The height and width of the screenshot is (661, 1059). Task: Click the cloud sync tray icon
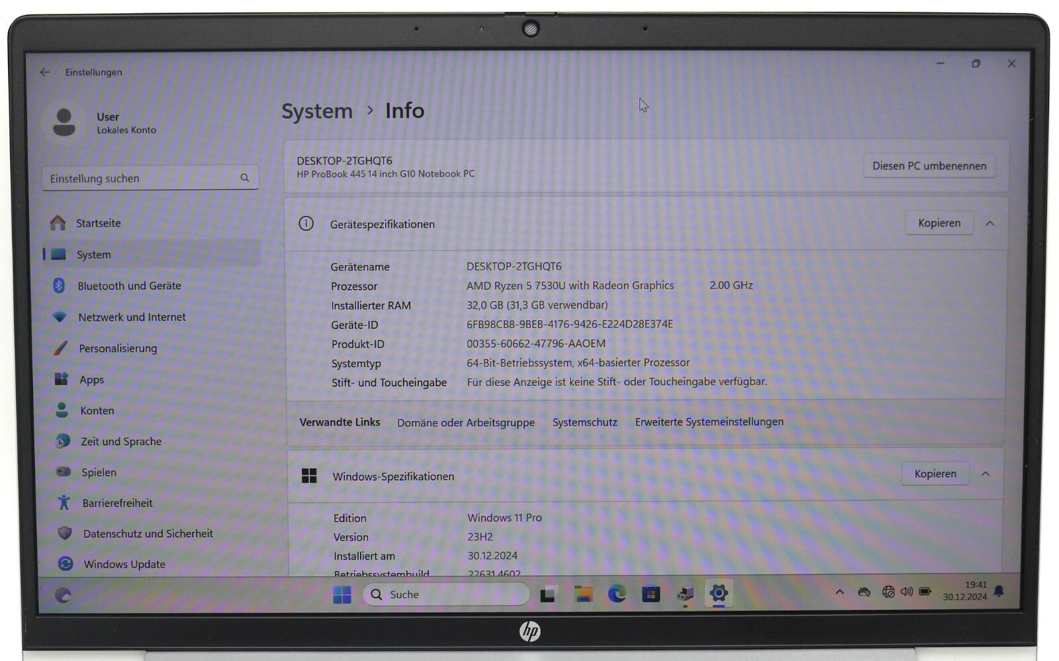pyautogui.click(x=864, y=592)
